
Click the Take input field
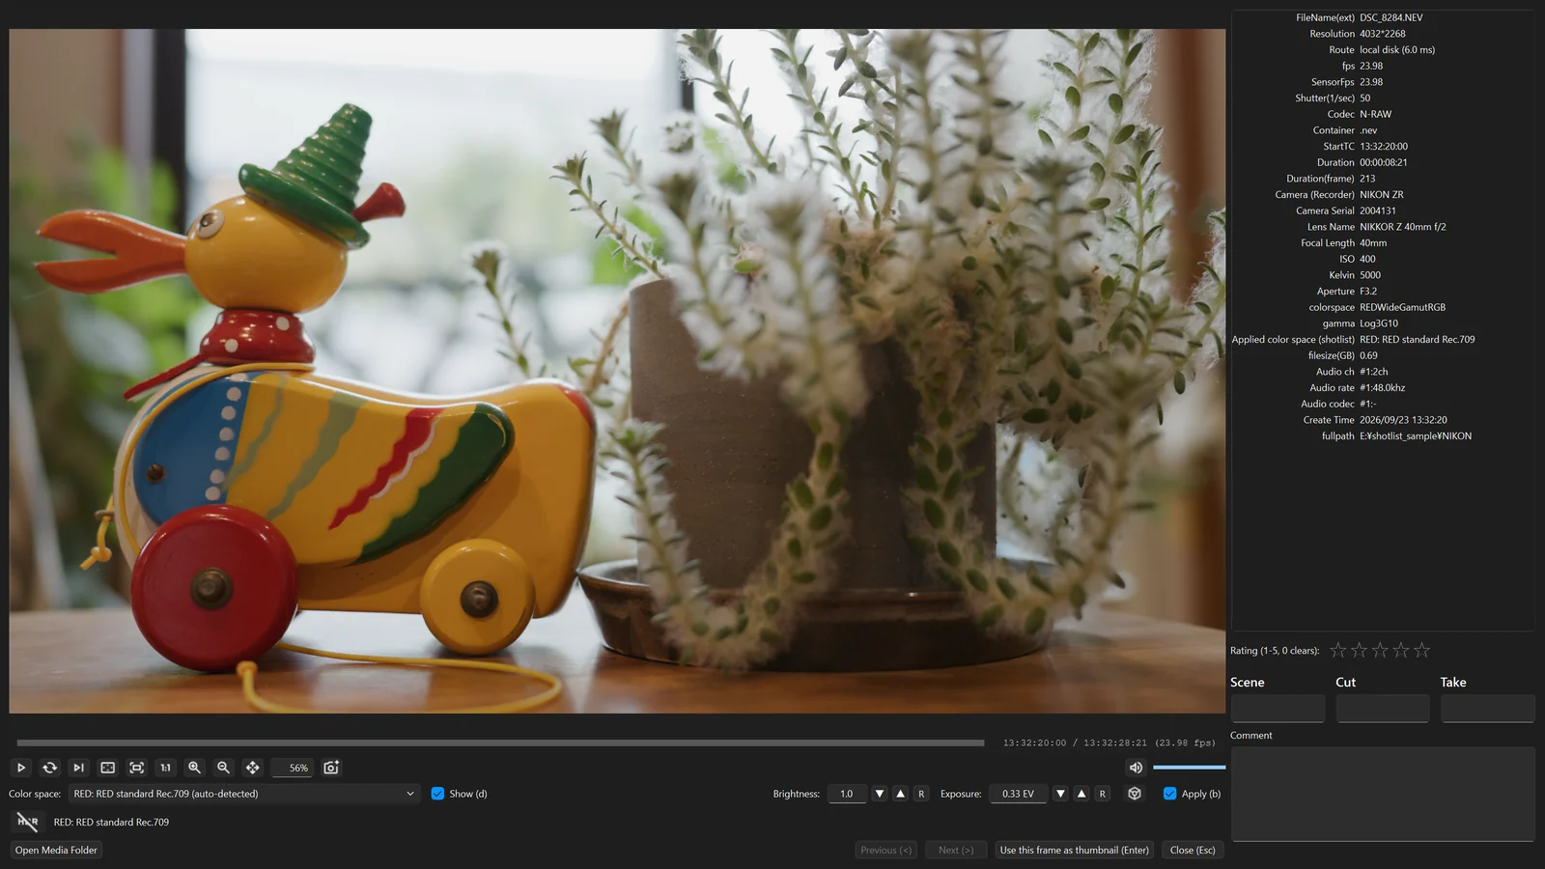tap(1487, 708)
